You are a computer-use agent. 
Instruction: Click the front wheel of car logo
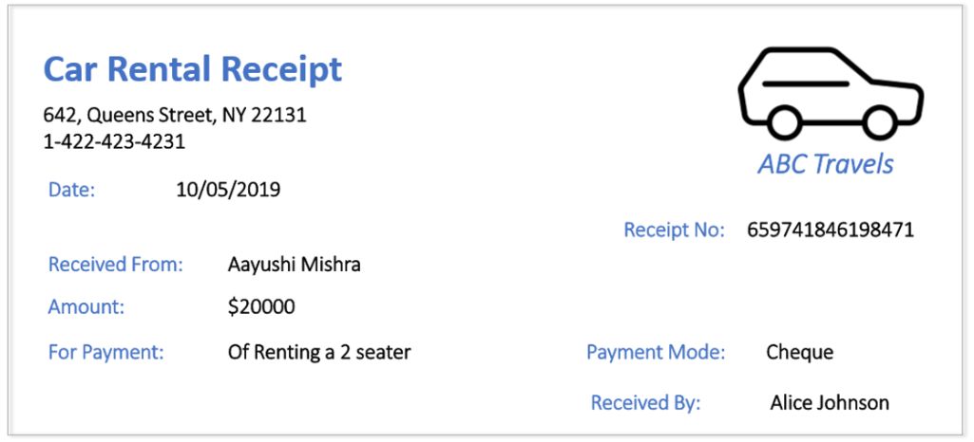point(879,122)
